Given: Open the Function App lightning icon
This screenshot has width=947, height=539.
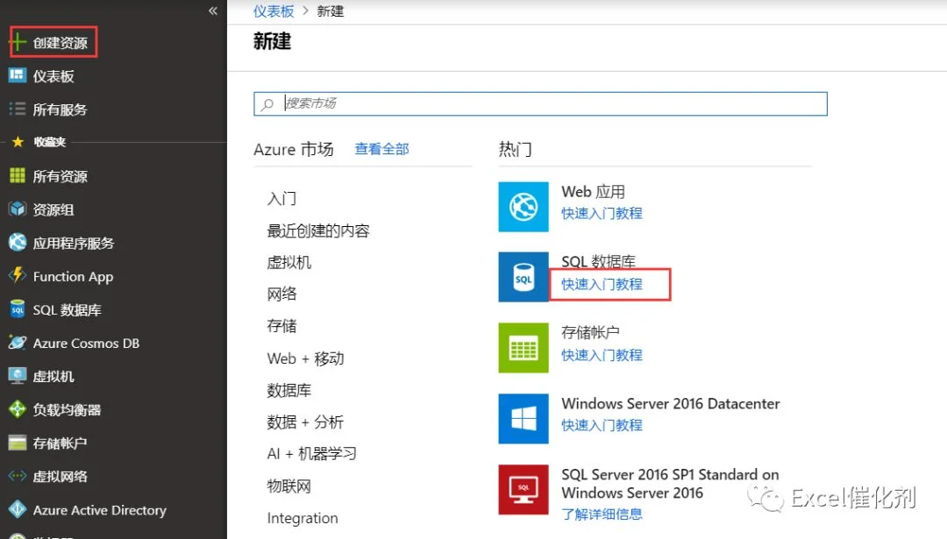Looking at the screenshot, I should [x=18, y=275].
